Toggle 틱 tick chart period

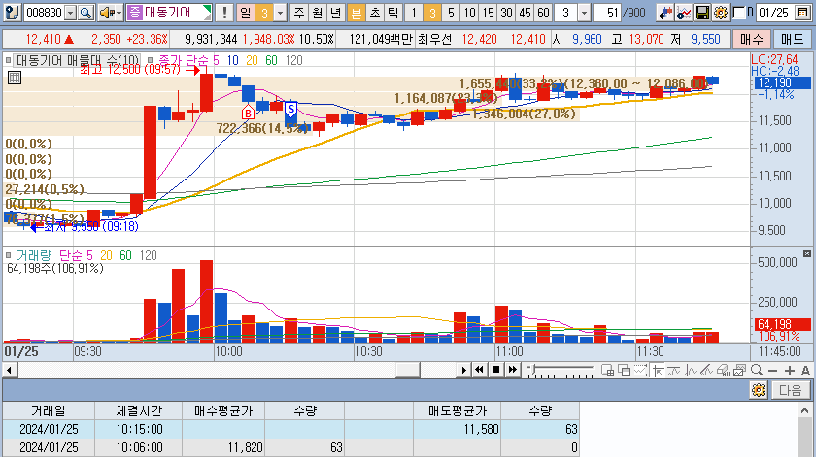pyautogui.click(x=393, y=13)
